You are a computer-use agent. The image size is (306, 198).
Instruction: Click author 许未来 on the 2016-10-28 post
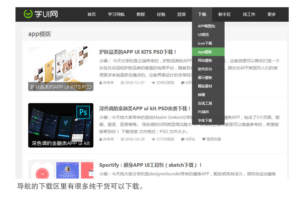(108, 139)
